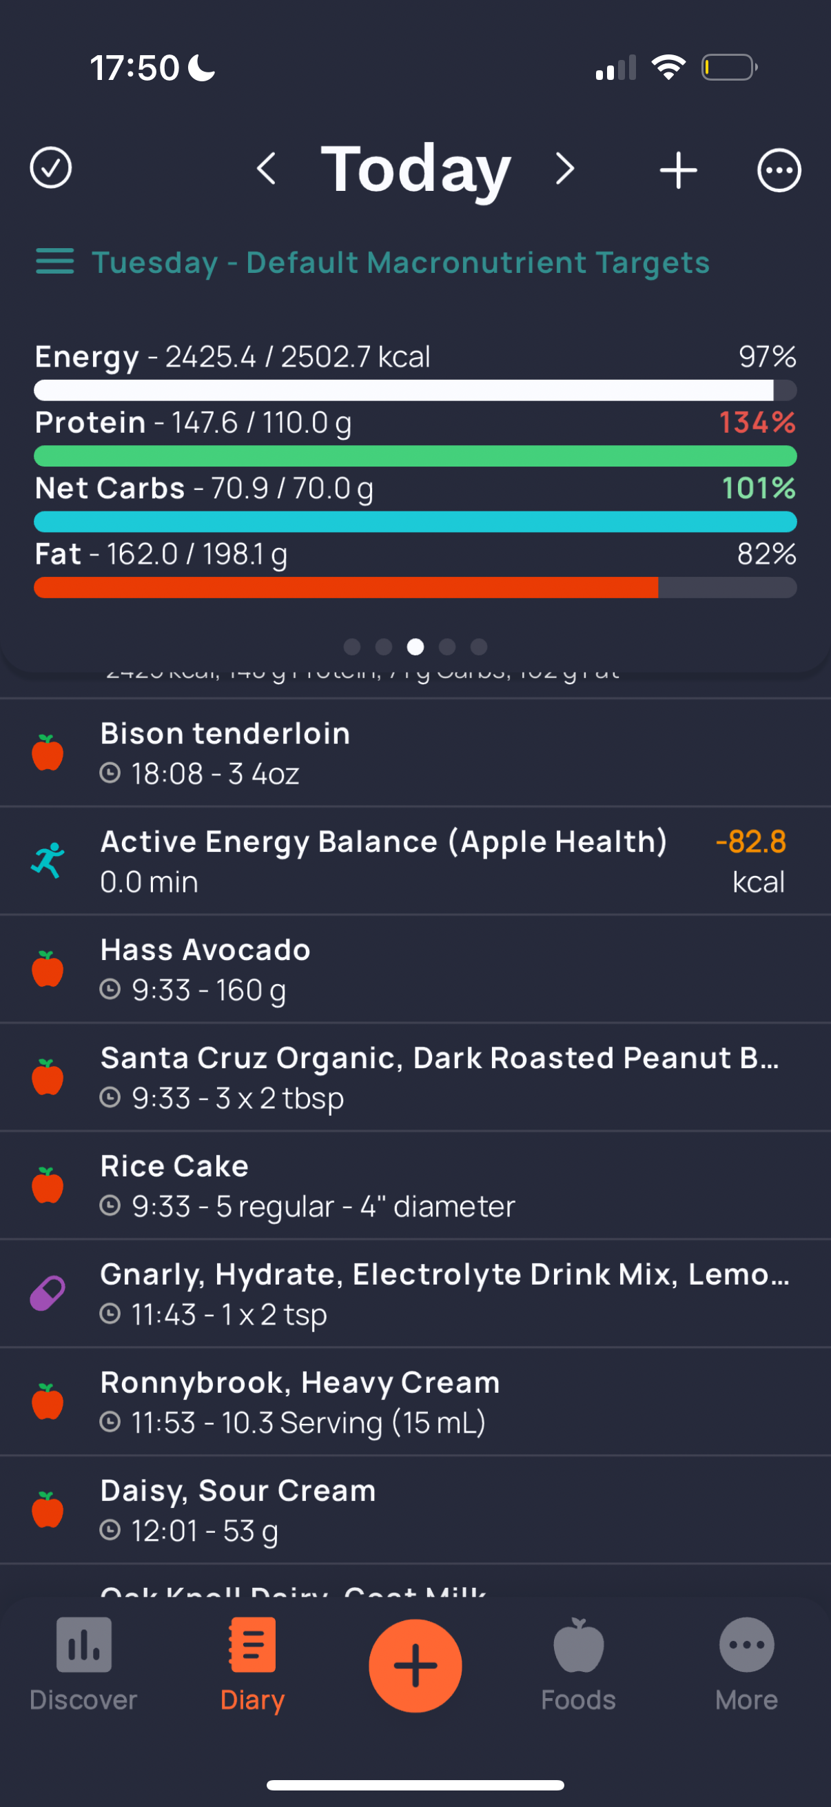Tap the Diary notebook icon

[252, 1645]
